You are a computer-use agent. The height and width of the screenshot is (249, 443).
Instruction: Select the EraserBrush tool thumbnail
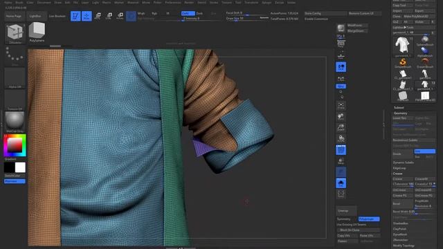[x=425, y=63]
